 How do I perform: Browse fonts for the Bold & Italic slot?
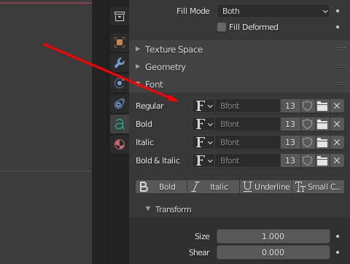point(203,160)
